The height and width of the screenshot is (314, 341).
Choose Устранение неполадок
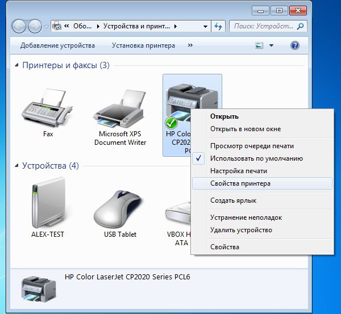click(262, 217)
